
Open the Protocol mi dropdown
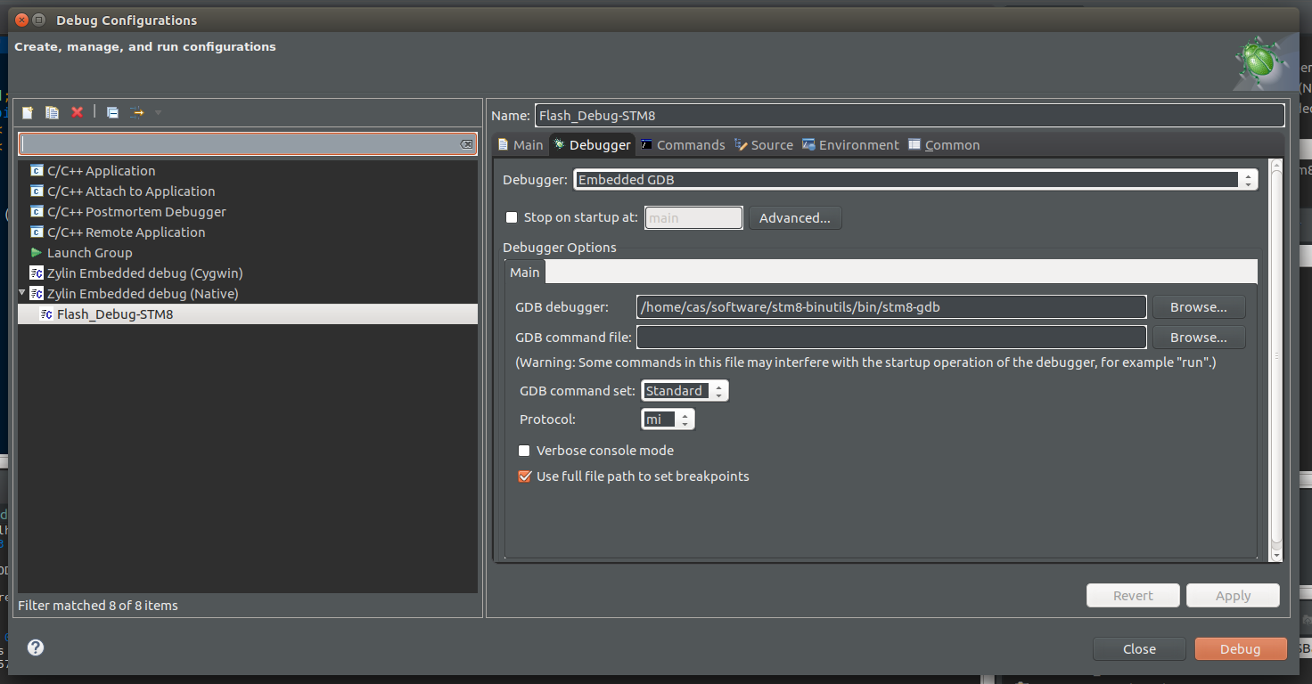(x=668, y=419)
